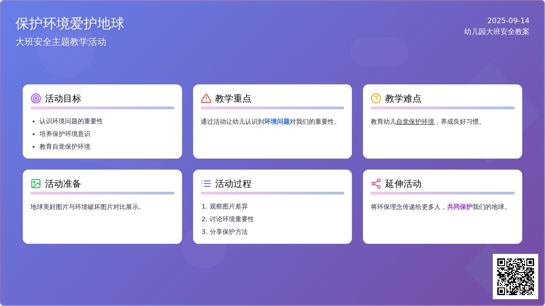Click the date 2025-09-14
Image resolution: width=545 pixels, height=306 pixels.
point(508,20)
